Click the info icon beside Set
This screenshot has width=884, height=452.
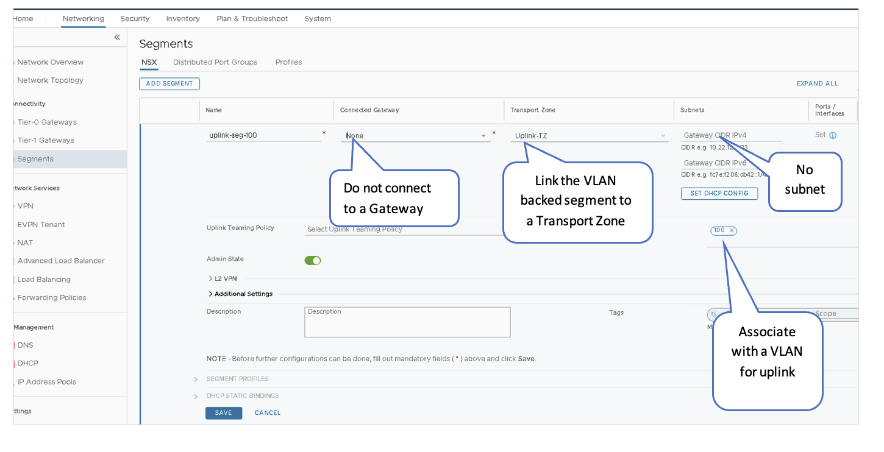click(x=833, y=135)
